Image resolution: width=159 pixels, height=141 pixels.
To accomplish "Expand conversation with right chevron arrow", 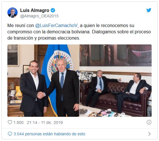I will pyautogui.click(x=149, y=134).
